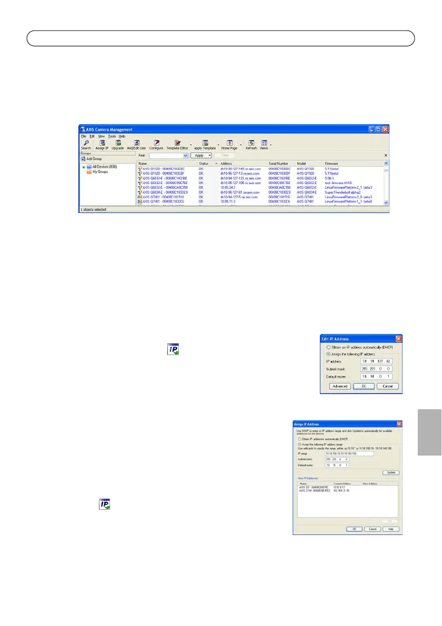Screen dimensions: 442x626
Task: Select Assign the following IP address range radio
Action: pos(299,445)
